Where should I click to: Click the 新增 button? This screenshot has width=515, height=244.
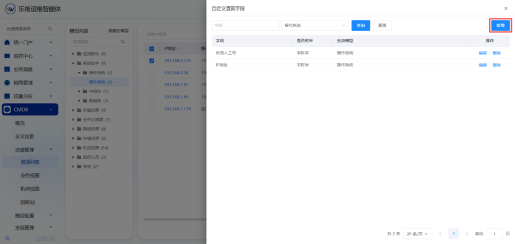pos(500,25)
